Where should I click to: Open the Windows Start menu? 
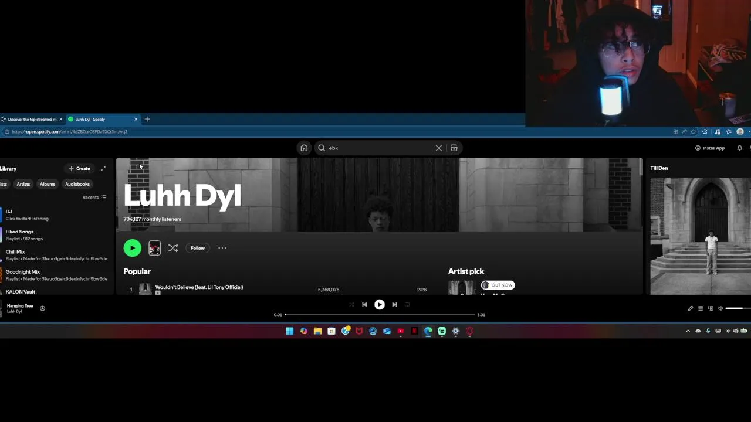point(290,331)
